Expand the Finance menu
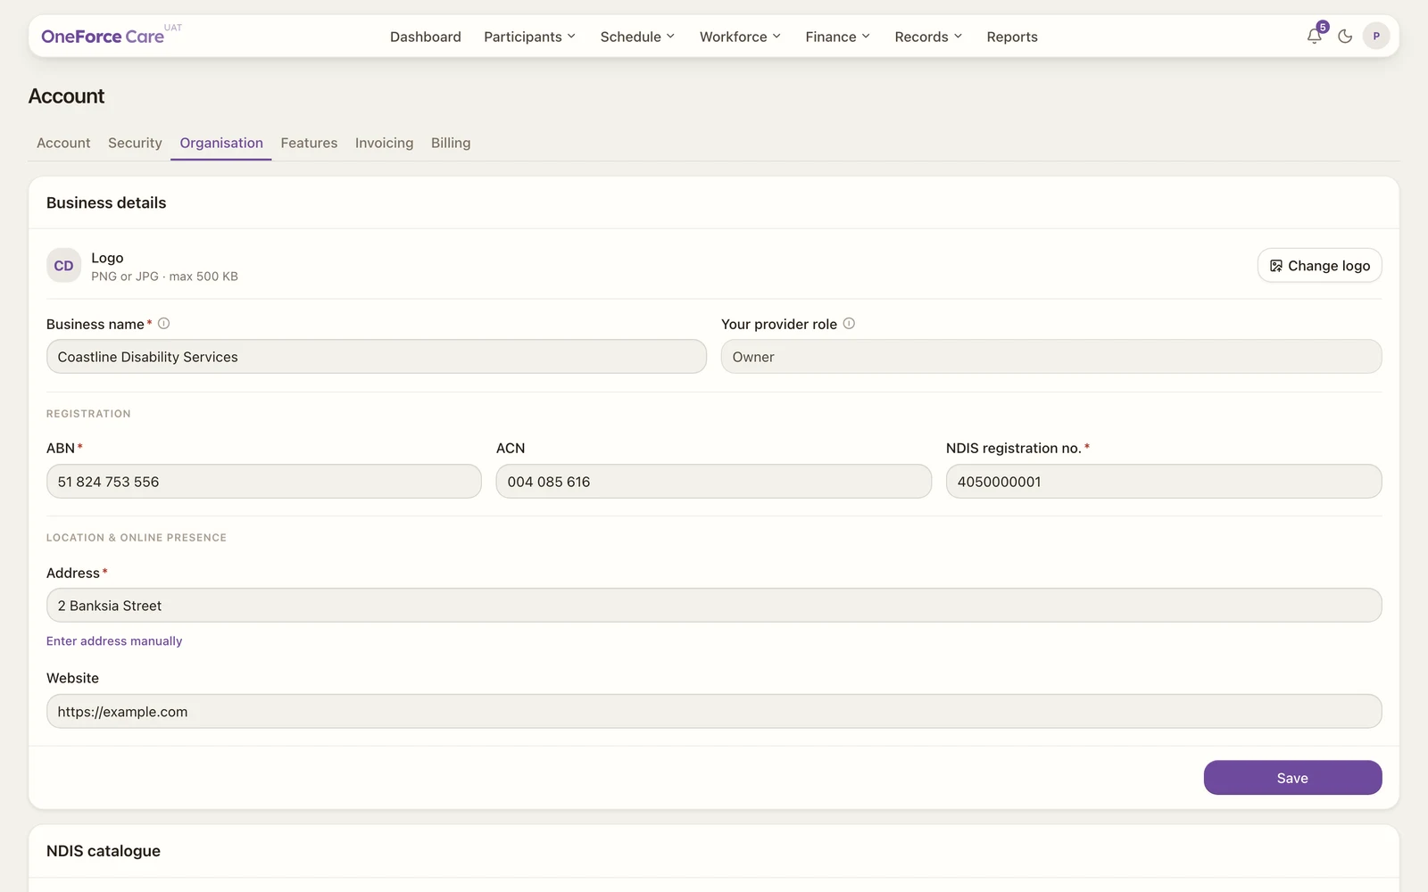1428x892 pixels. (x=837, y=37)
